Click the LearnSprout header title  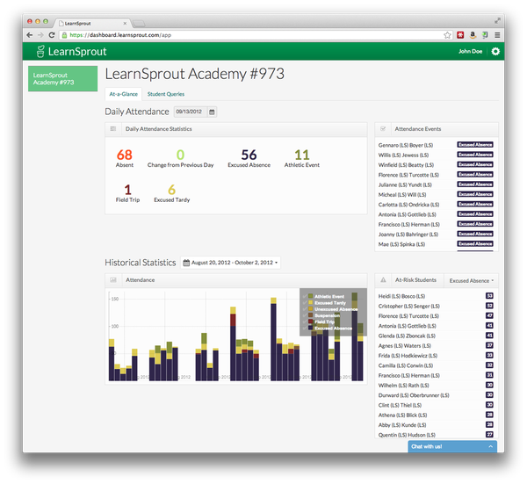point(77,52)
